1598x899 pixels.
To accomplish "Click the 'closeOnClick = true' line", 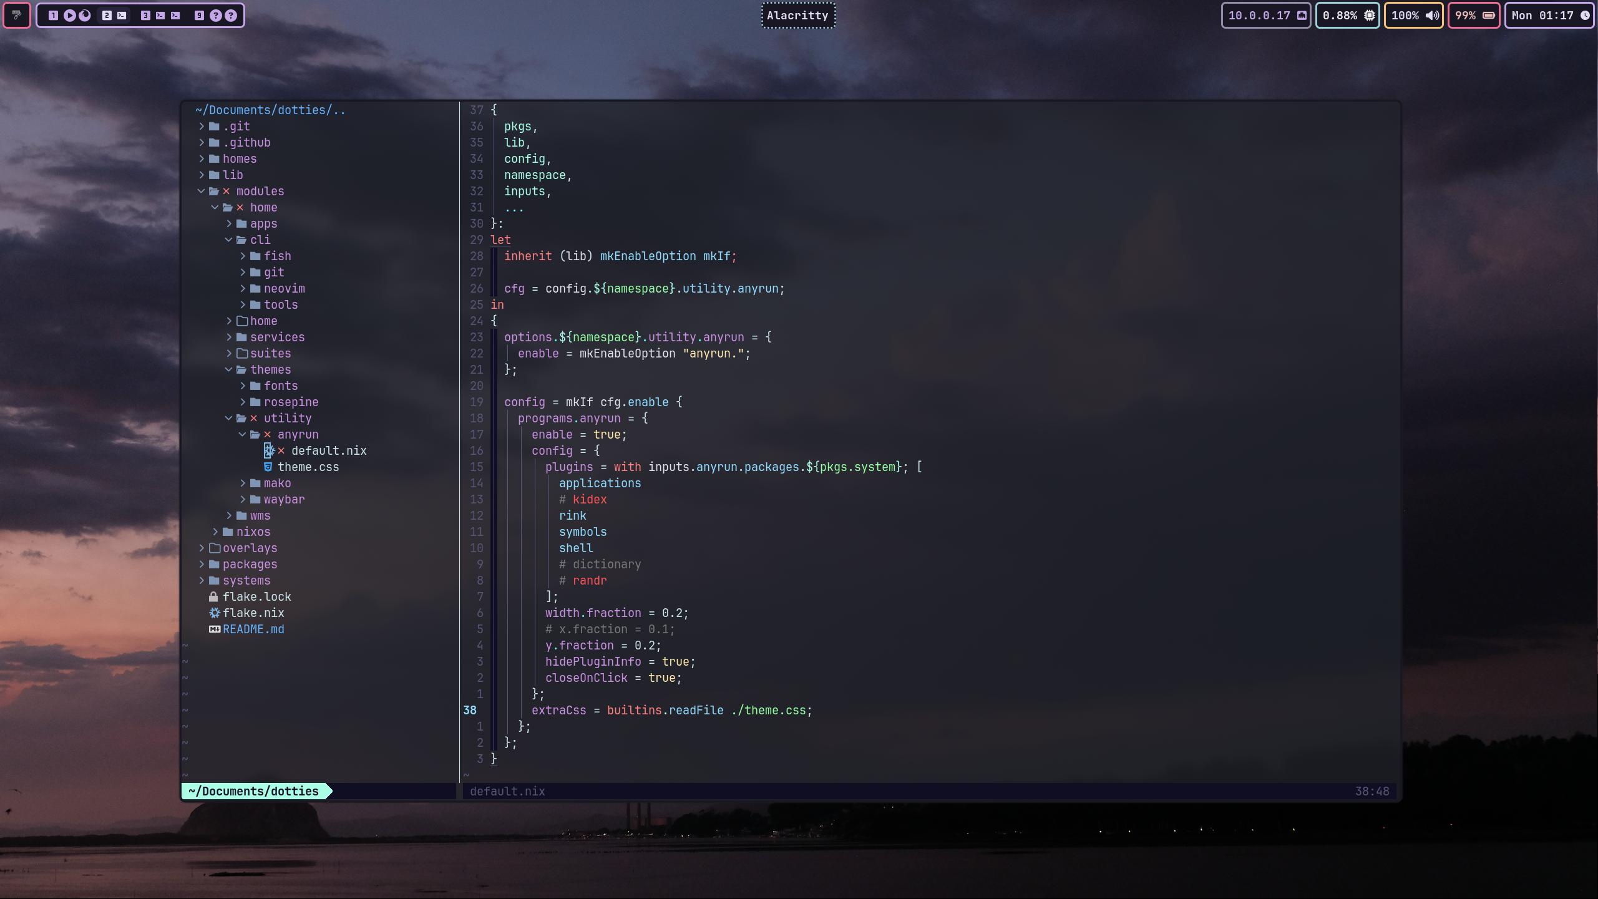I will tap(613, 678).
